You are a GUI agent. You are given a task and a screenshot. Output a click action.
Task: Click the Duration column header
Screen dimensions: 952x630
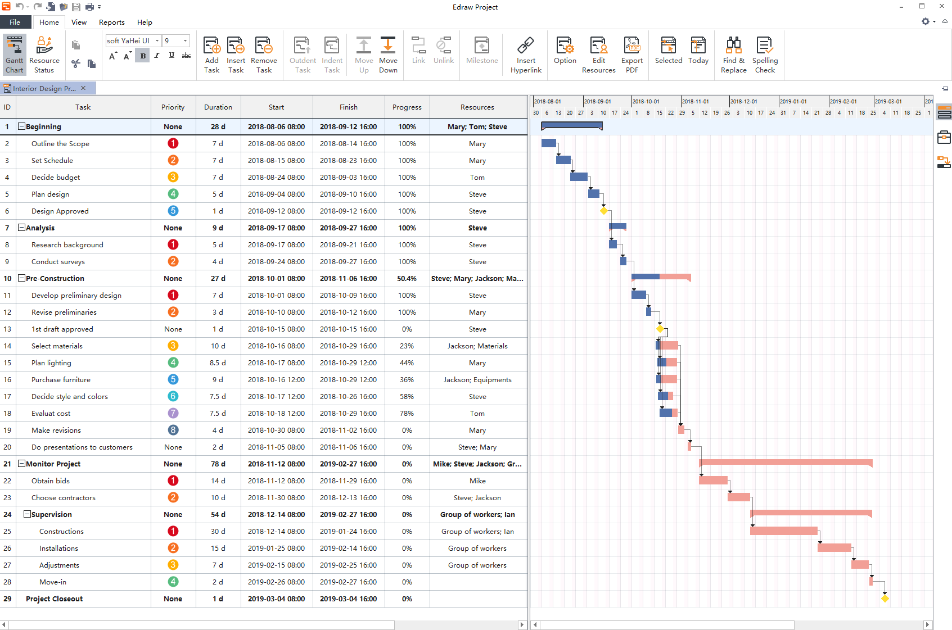click(x=218, y=107)
